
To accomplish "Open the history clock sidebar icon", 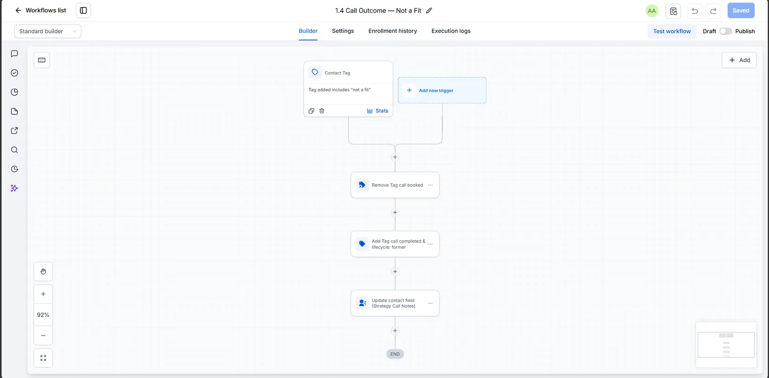I will pyautogui.click(x=14, y=169).
